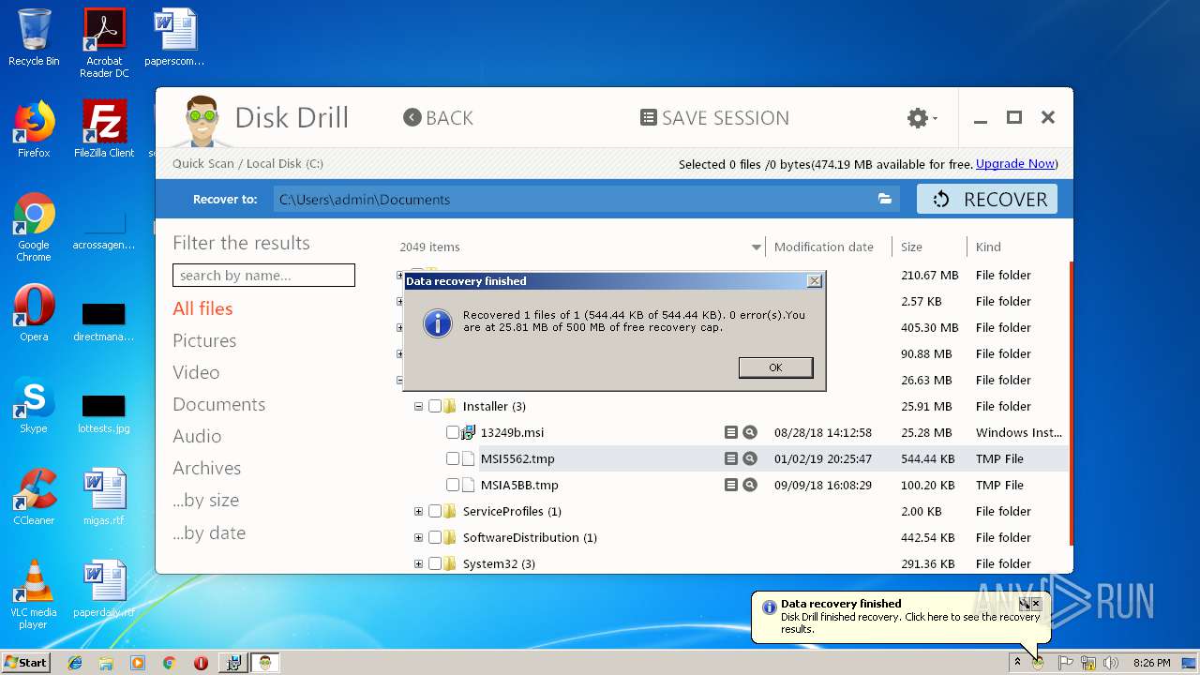Open the Recycle Bin desktop icon
This screenshot has height=675, width=1200.
point(34,37)
